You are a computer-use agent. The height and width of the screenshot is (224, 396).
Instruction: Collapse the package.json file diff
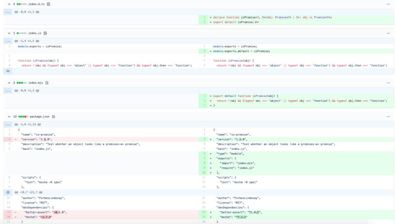pos(9,116)
